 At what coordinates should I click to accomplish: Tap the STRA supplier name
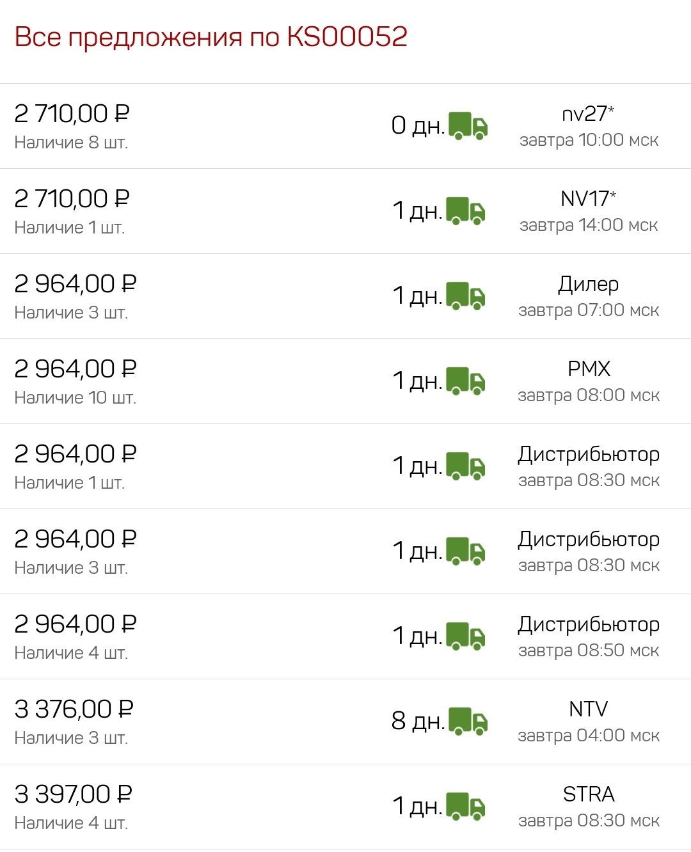click(589, 794)
